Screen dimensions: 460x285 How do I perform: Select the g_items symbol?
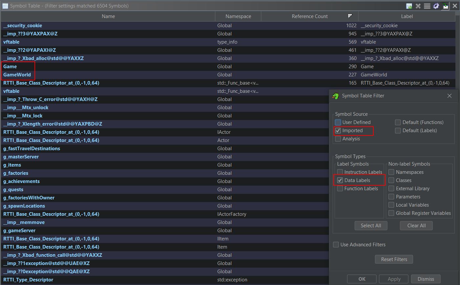click(12, 165)
